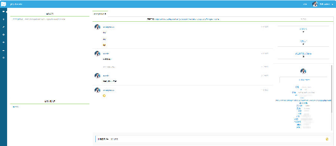This screenshot has width=336, height=146.
Task: Open the emoji picker in message box
Action: (327, 139)
